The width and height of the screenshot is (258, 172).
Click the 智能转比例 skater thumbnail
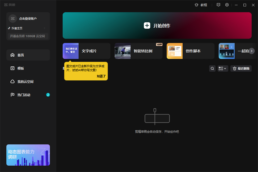(123, 51)
